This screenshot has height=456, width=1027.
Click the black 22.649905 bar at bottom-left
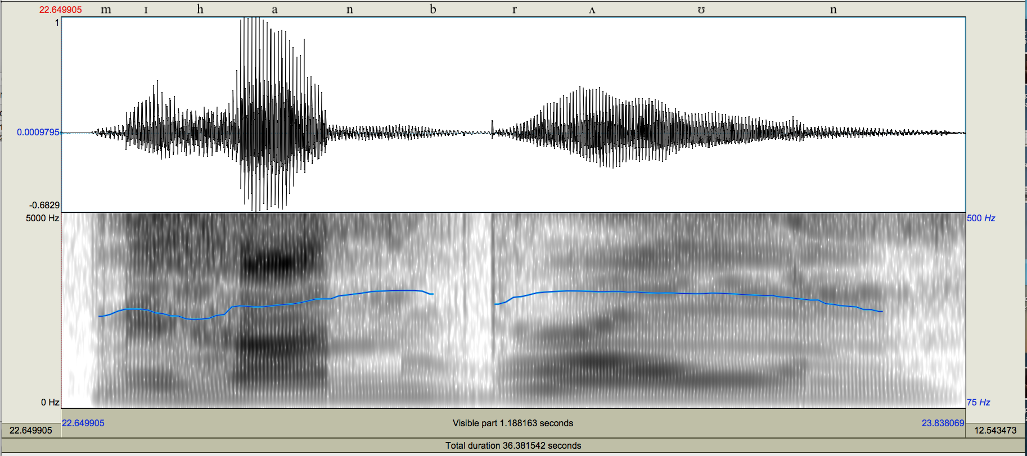tap(31, 430)
